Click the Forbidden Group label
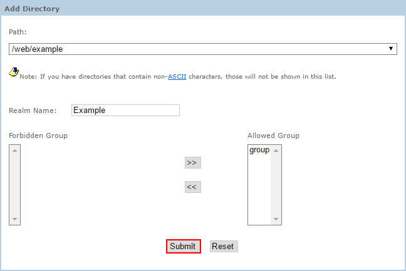The width and height of the screenshot is (406, 271). [38, 135]
